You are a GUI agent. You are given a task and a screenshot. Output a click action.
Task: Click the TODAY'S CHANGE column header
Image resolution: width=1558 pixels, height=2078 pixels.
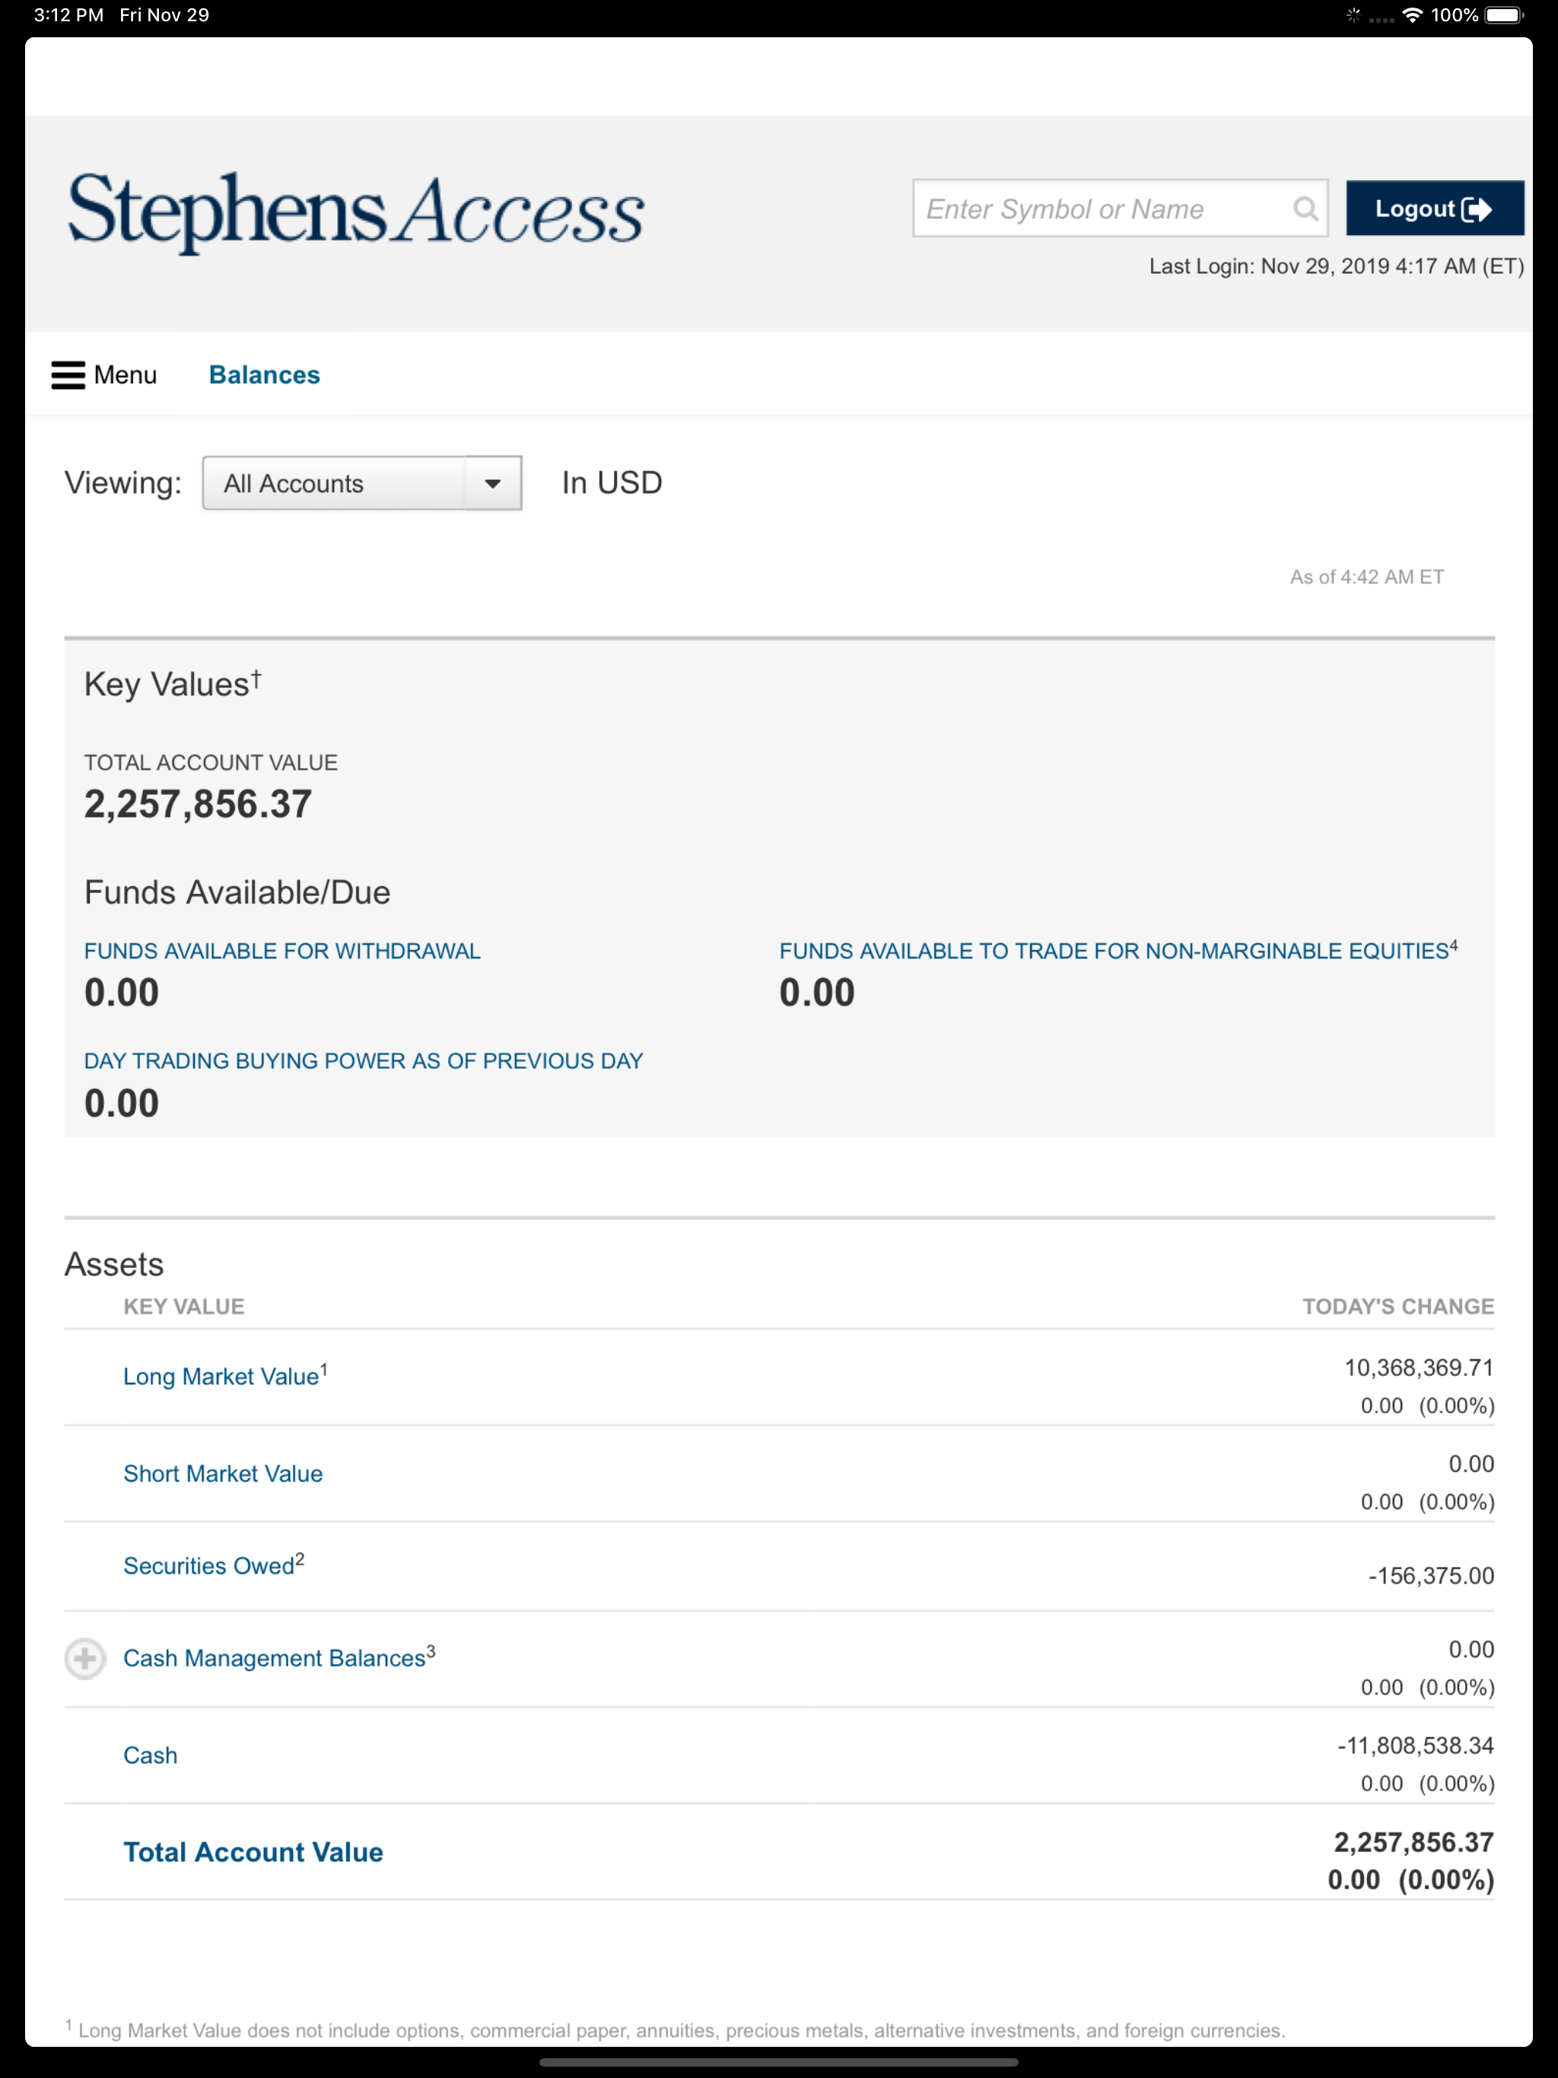[x=1398, y=1306]
